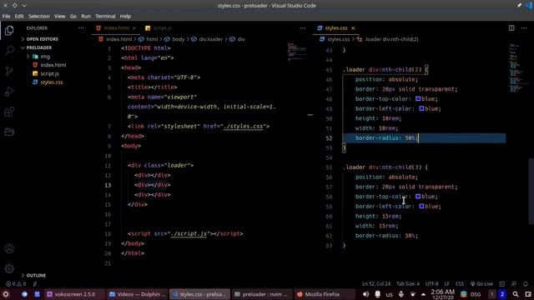Viewport: 534px width, 300px height.
Task: Open Source Control view
Action: [x=9, y=71]
